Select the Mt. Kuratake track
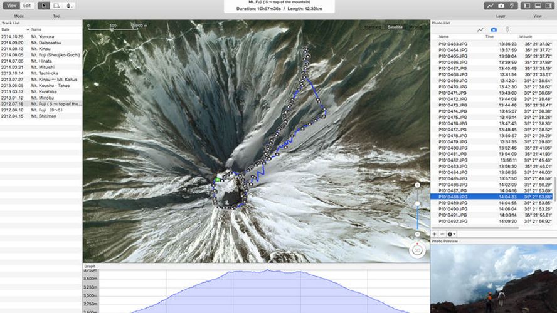The height and width of the screenshot is (313, 557). click(x=41, y=91)
